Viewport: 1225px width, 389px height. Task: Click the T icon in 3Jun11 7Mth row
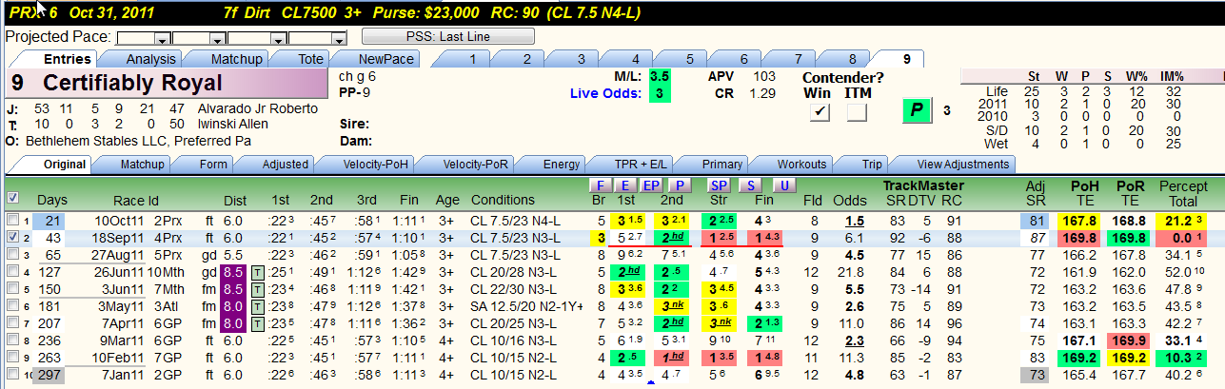258,288
